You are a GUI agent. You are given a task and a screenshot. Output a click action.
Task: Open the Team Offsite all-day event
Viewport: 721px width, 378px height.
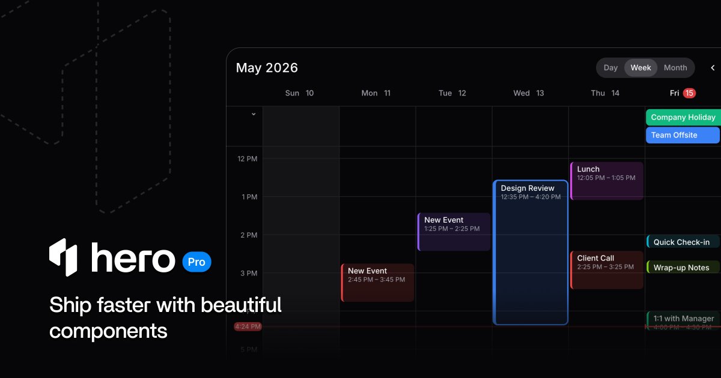pos(683,135)
